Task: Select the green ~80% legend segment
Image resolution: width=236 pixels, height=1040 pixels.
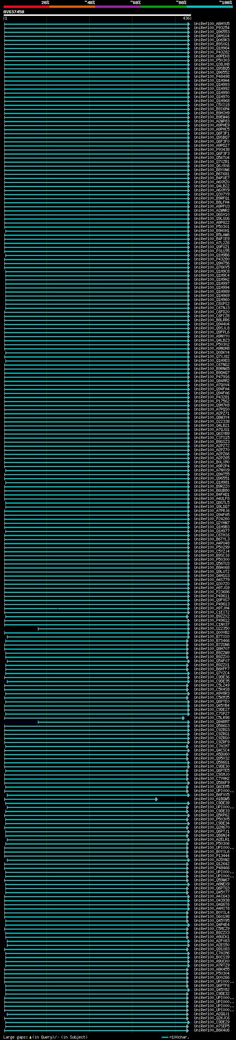Action: (x=164, y=7)
